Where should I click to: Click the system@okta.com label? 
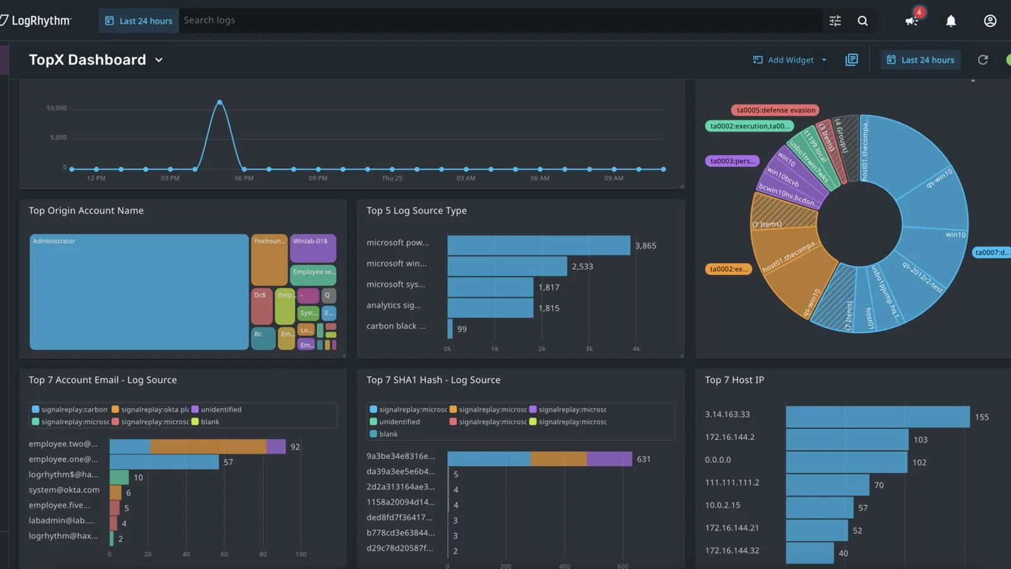pos(64,490)
